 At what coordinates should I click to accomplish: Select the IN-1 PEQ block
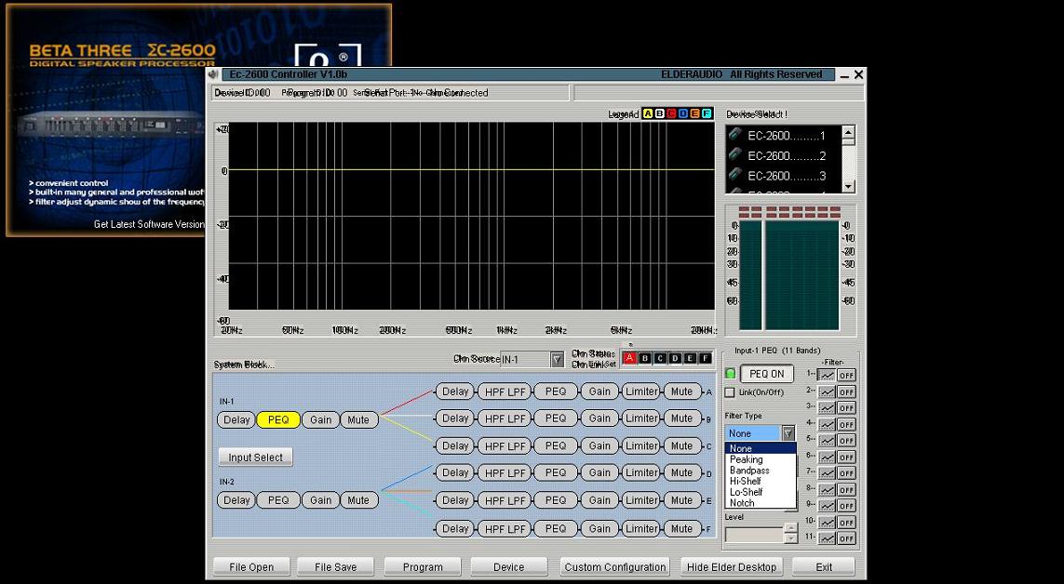click(278, 420)
